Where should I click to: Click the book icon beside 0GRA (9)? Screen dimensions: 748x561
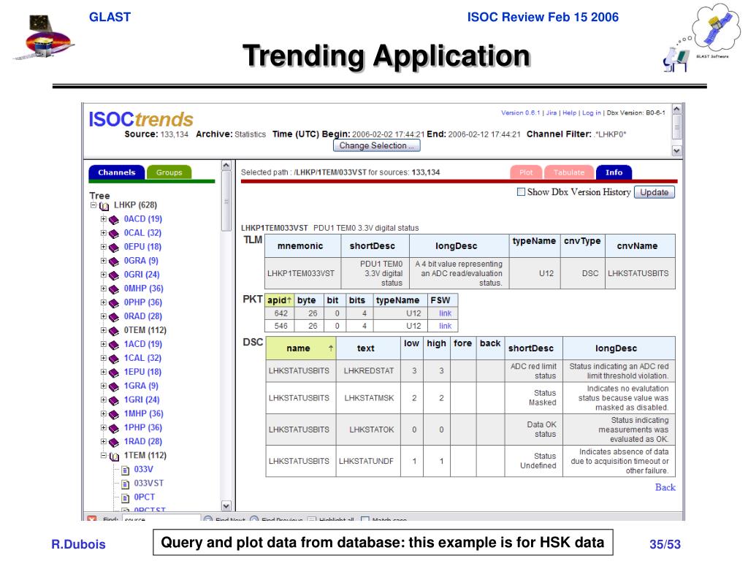(x=113, y=262)
